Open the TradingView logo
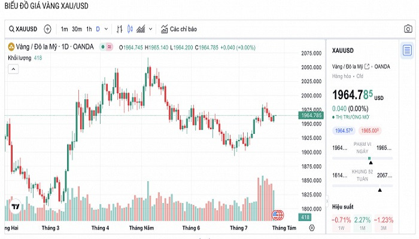419x239 pixels. (x=16, y=206)
